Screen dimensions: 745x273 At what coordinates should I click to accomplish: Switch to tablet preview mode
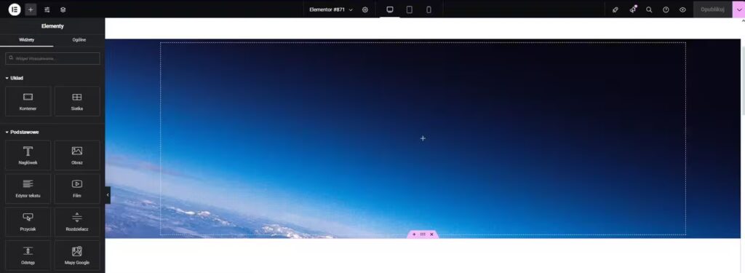click(409, 9)
